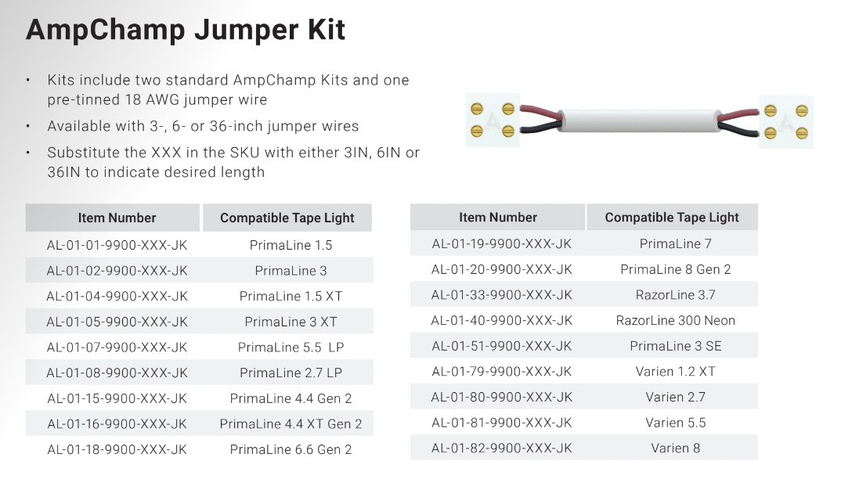Click the PrimaLine 3 SE cell

675,346
